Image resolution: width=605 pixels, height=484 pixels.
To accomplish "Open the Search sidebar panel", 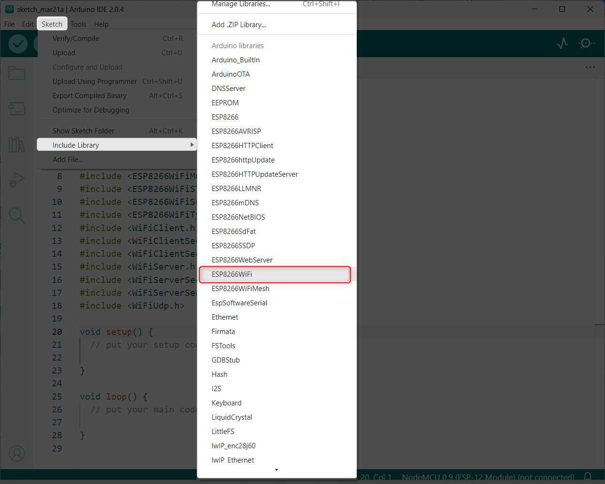I will point(17,215).
